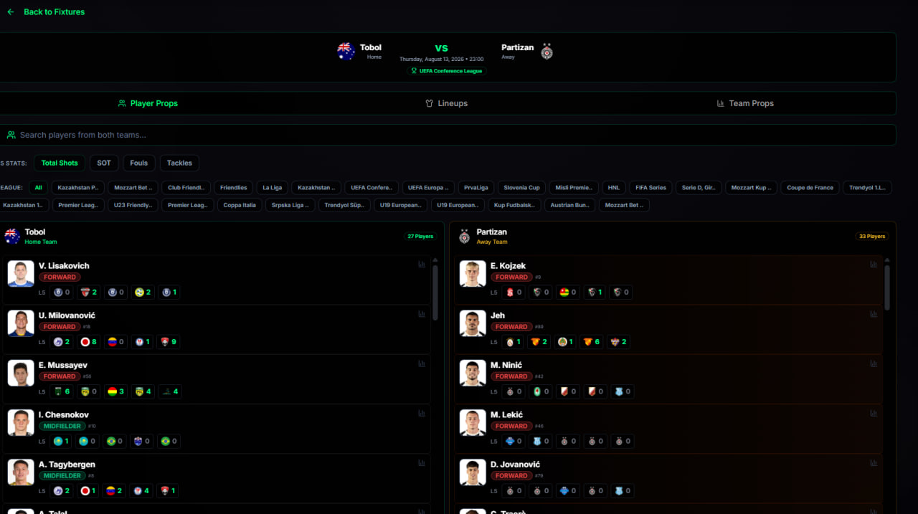Open the stats chart icon for M. Ninić
The width and height of the screenshot is (918, 514).
coord(874,363)
